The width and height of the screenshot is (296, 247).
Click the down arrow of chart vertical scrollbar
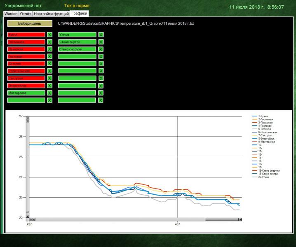(x=28, y=216)
